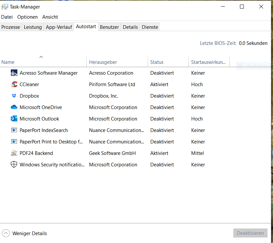Sort by the Herausgeber column header

[117, 62]
